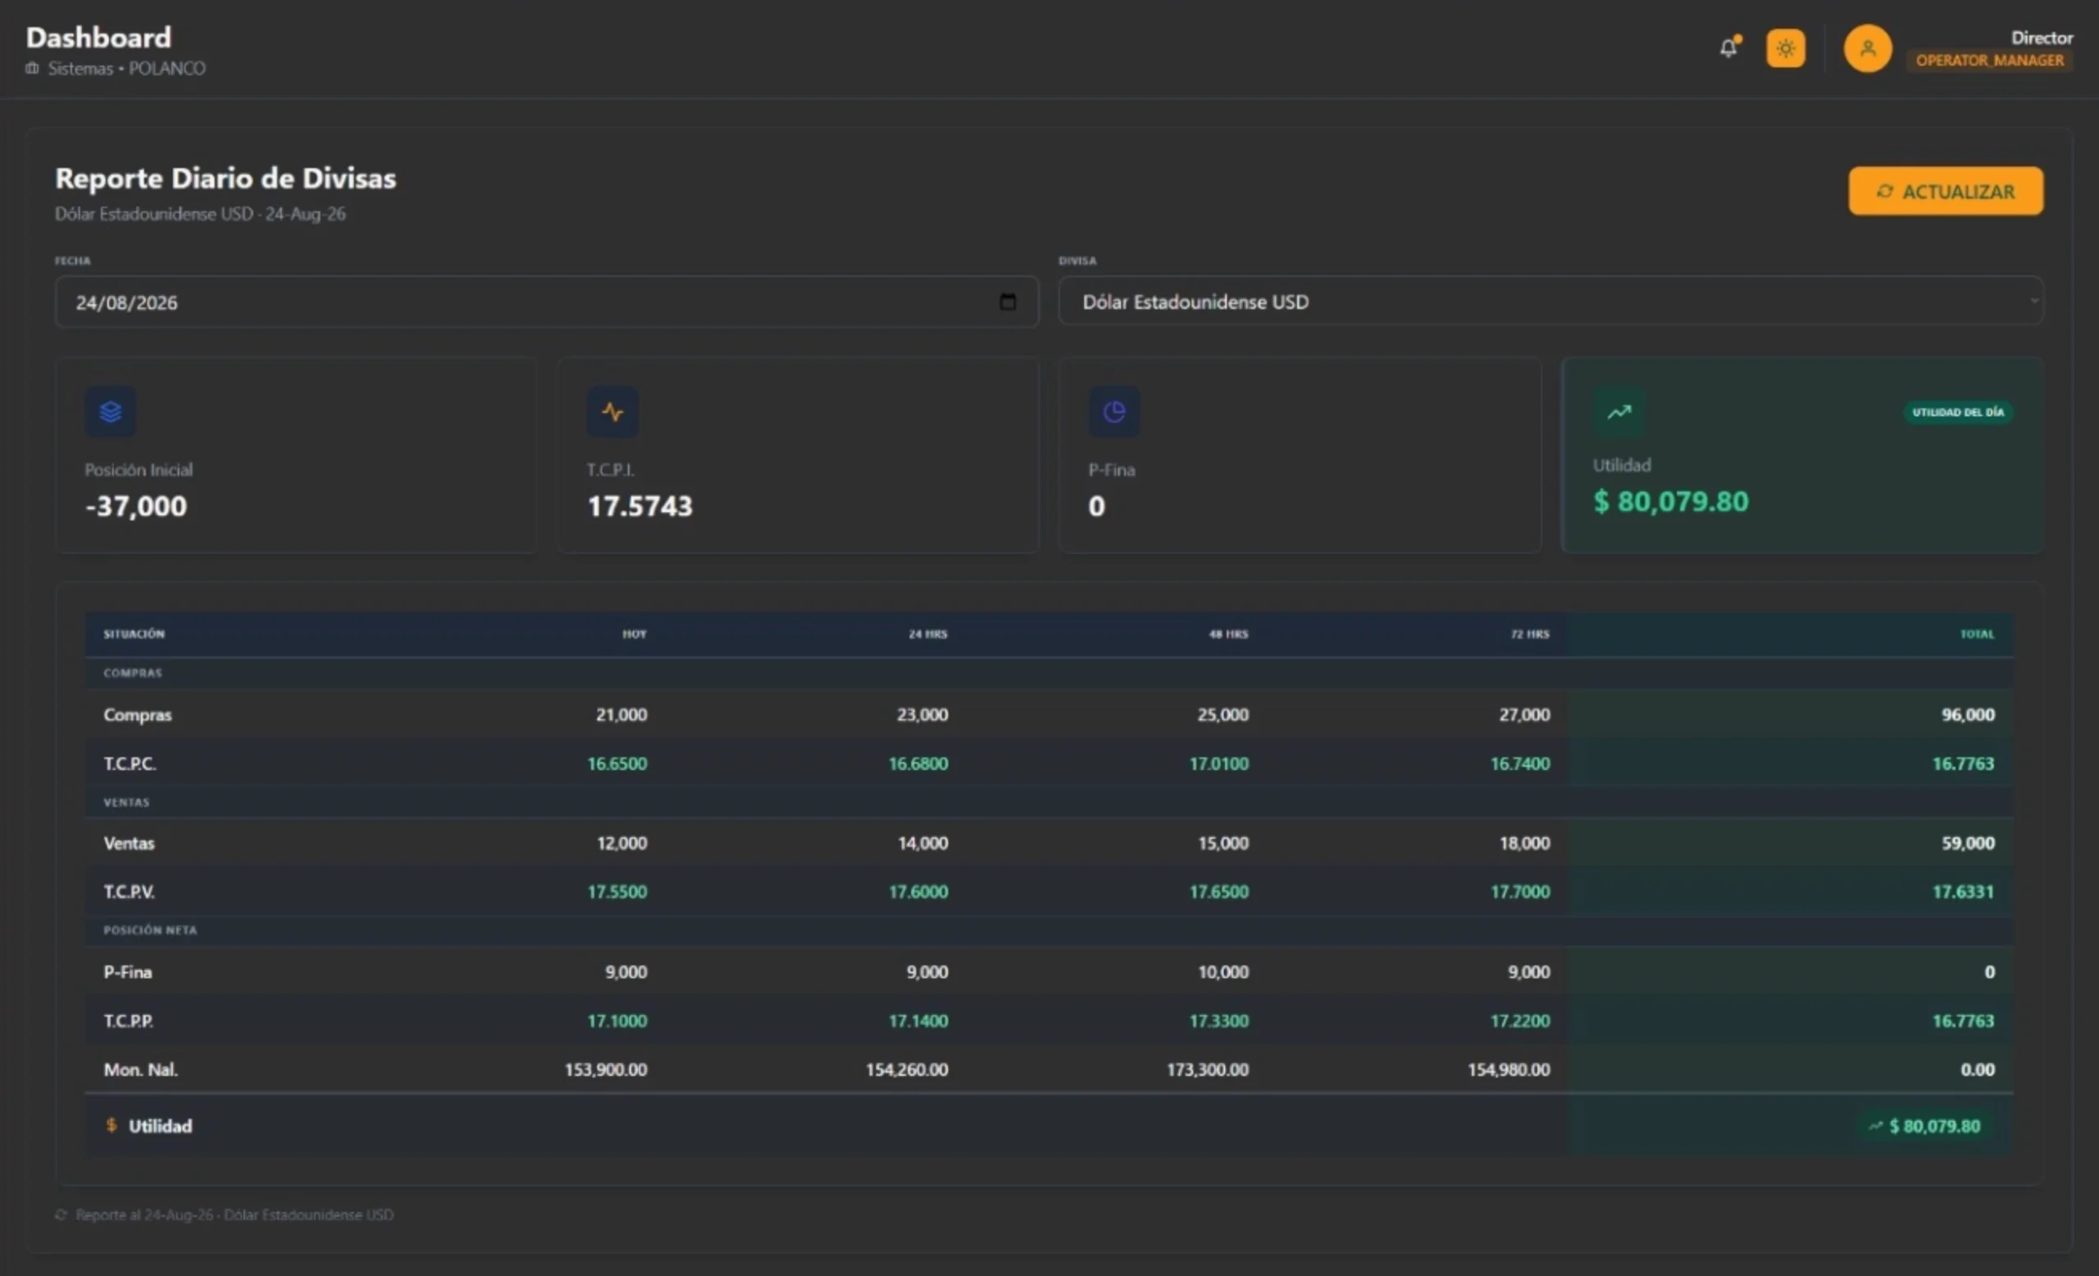This screenshot has height=1276, width=2099.
Task: Click Compras HOY value 21,000
Action: click(x=622, y=715)
